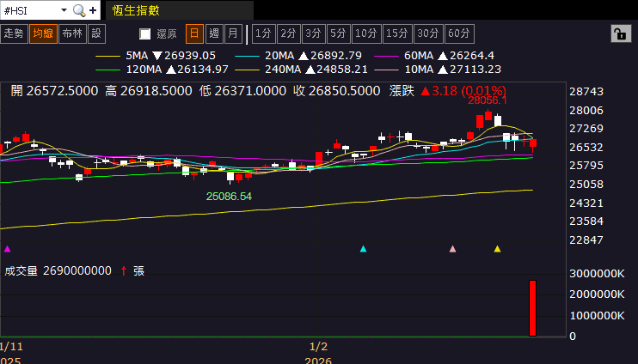
Task: Choose the 60分 interval button
Action: click(459, 33)
